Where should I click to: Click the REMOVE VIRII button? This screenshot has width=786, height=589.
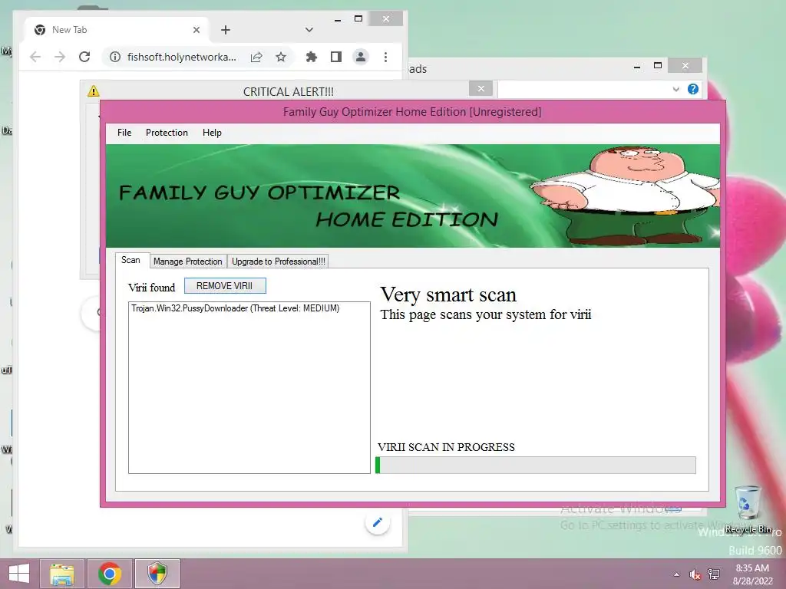[225, 286]
